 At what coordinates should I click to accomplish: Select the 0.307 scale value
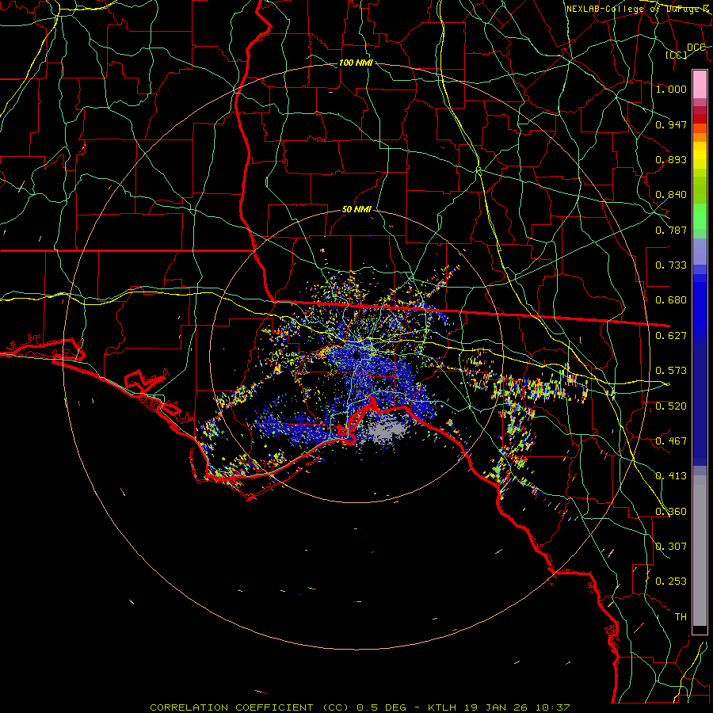click(671, 547)
